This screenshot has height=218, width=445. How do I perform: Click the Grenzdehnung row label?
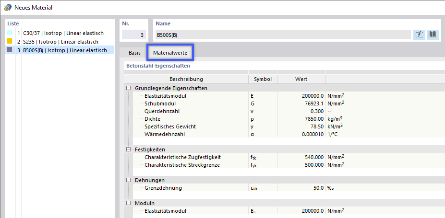click(163, 188)
